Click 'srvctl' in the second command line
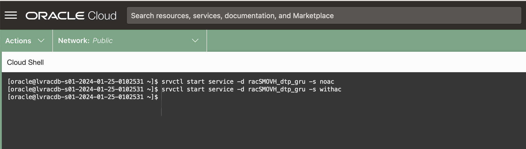 (172, 89)
